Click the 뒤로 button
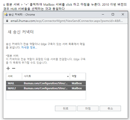The image size is (130, 120). pyautogui.click(x=66, y=108)
